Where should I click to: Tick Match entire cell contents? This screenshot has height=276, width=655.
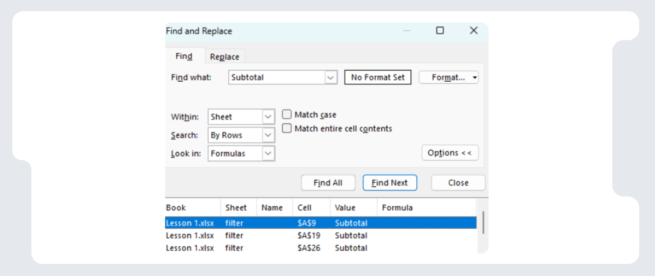click(x=287, y=128)
